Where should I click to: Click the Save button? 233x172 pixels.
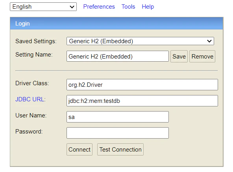(x=179, y=56)
